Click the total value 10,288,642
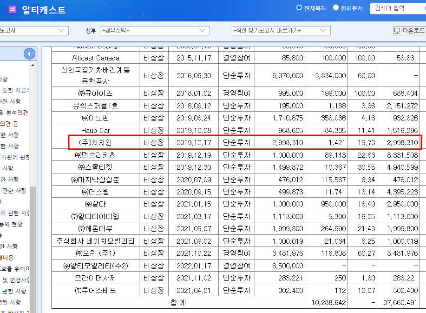Viewport: 426px width, 313px height. click(328, 302)
